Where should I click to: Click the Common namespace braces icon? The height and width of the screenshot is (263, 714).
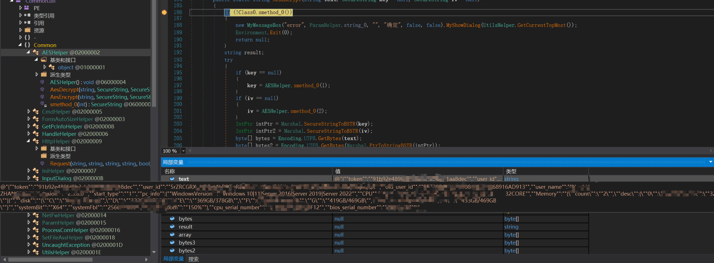(28, 45)
